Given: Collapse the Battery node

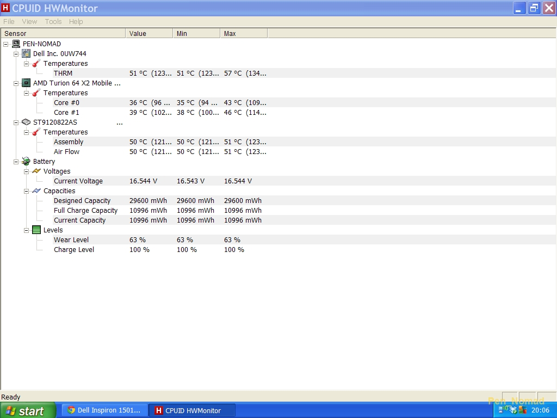Looking at the screenshot, I should click(16, 162).
